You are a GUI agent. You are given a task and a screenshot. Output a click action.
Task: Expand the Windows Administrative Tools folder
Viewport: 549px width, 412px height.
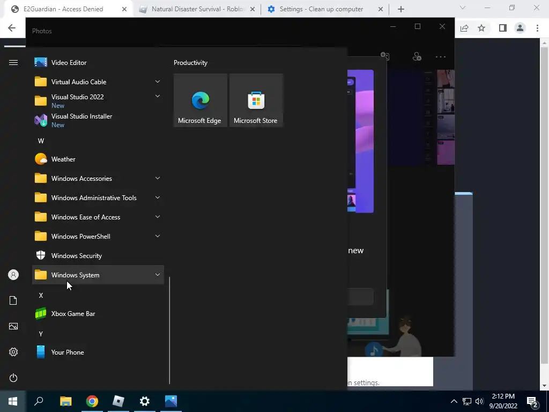(x=98, y=198)
